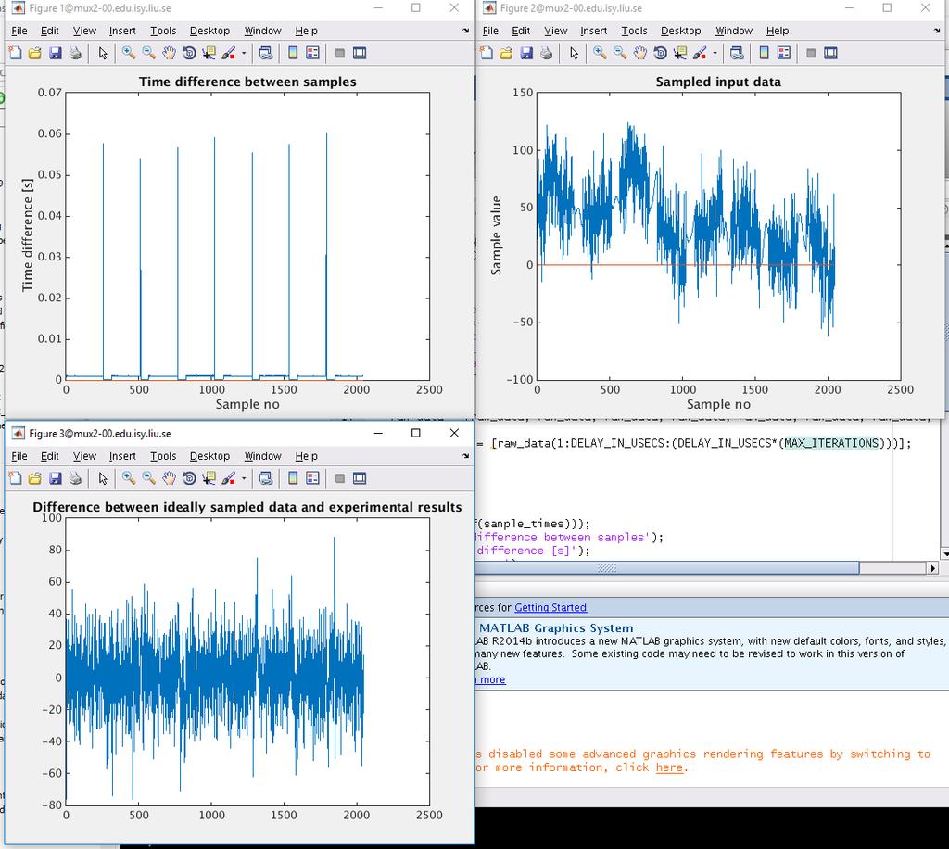Open brush color dropdown arrow in Figure 2
The width and height of the screenshot is (949, 849).
715,53
